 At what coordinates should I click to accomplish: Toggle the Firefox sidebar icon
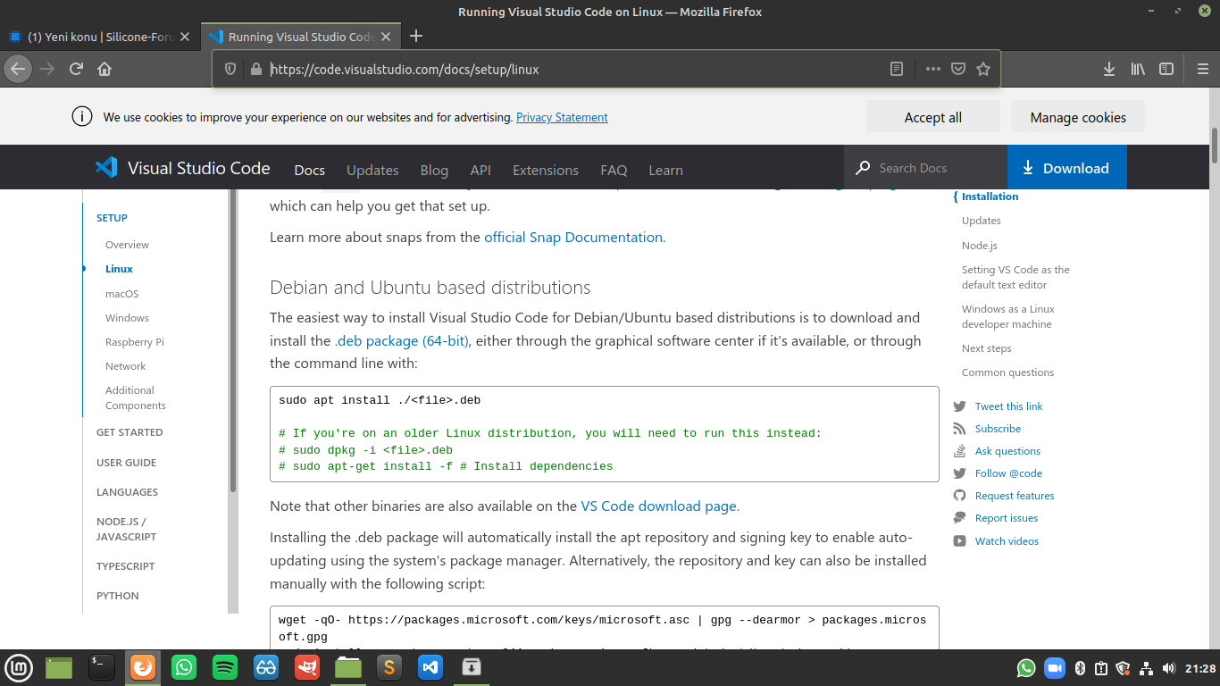(x=1166, y=69)
